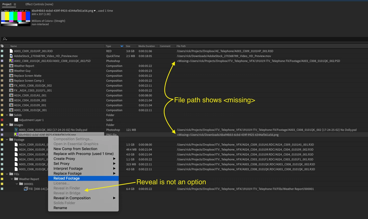
Task: Click the Weather Guy composition icon
Action: tap(11, 71)
